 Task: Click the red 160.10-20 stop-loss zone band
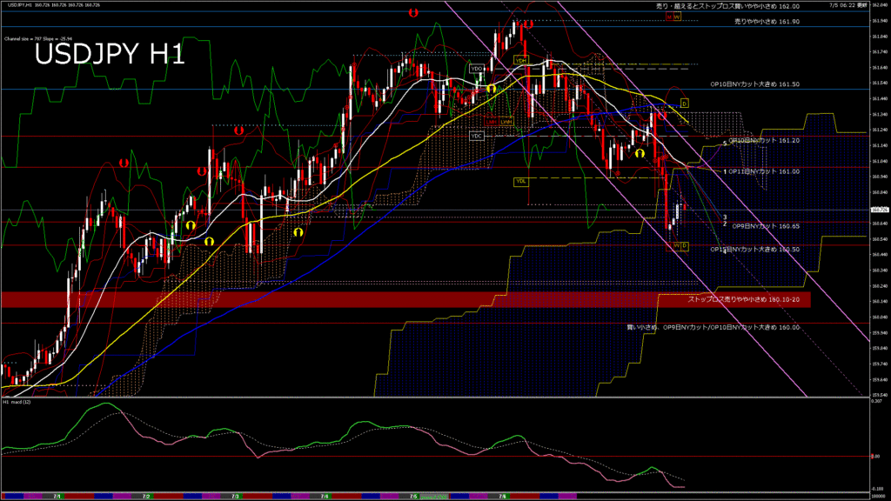(348, 299)
